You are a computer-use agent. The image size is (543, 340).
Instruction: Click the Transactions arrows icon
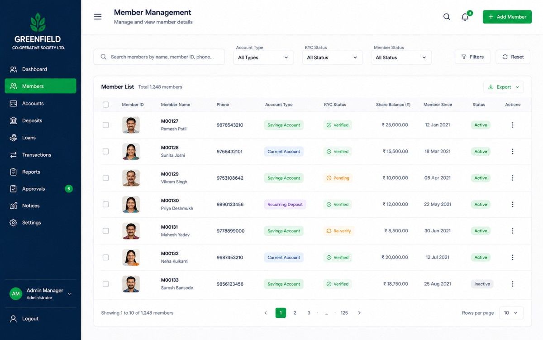(14, 155)
